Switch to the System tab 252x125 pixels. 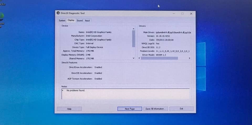(62, 20)
